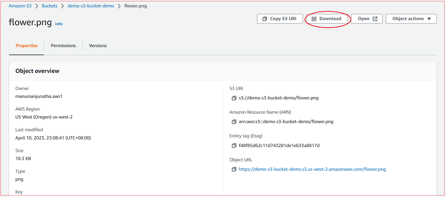Click the Info link beside flower.png

(x=59, y=24)
